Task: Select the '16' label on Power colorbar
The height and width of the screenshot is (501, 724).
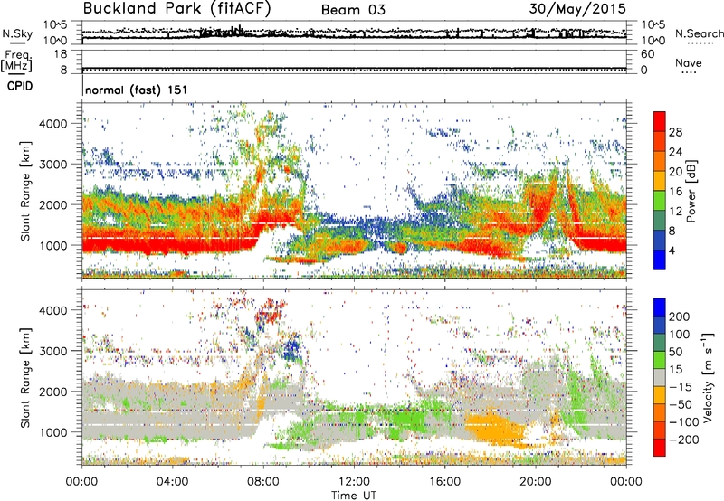Action: 675,192
